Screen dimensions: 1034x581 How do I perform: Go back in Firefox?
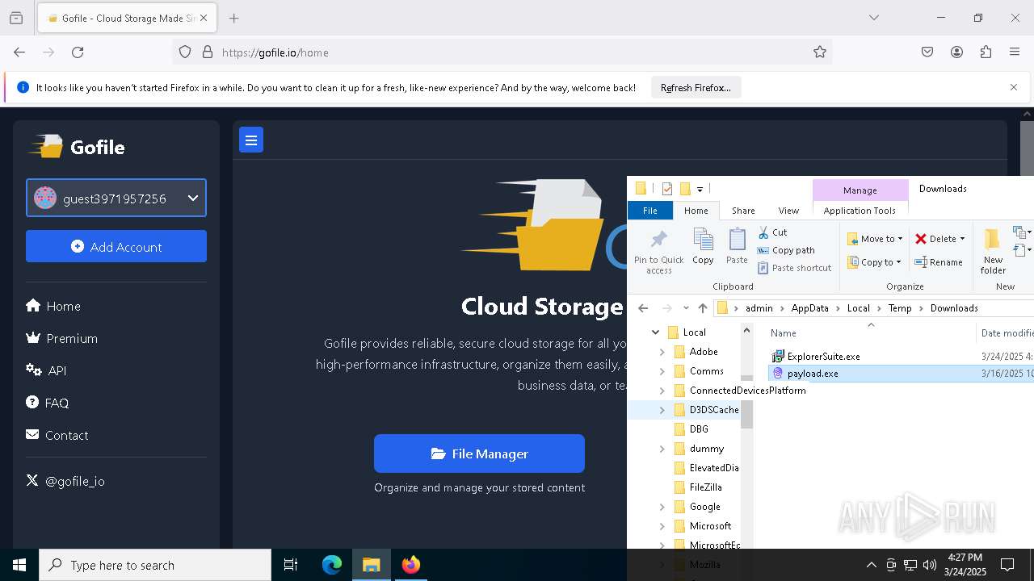pos(19,52)
